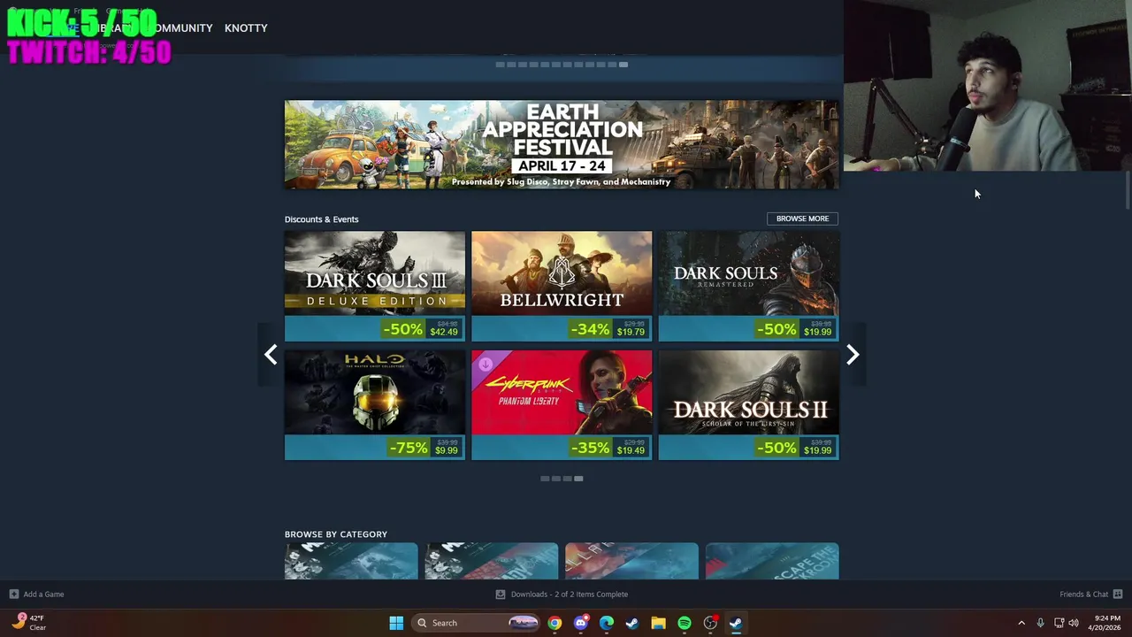
Task: Open the volume speaker tray icon
Action: 1074,623
